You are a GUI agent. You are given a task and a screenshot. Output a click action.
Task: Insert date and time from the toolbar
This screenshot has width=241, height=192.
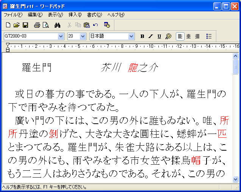pos(107,25)
